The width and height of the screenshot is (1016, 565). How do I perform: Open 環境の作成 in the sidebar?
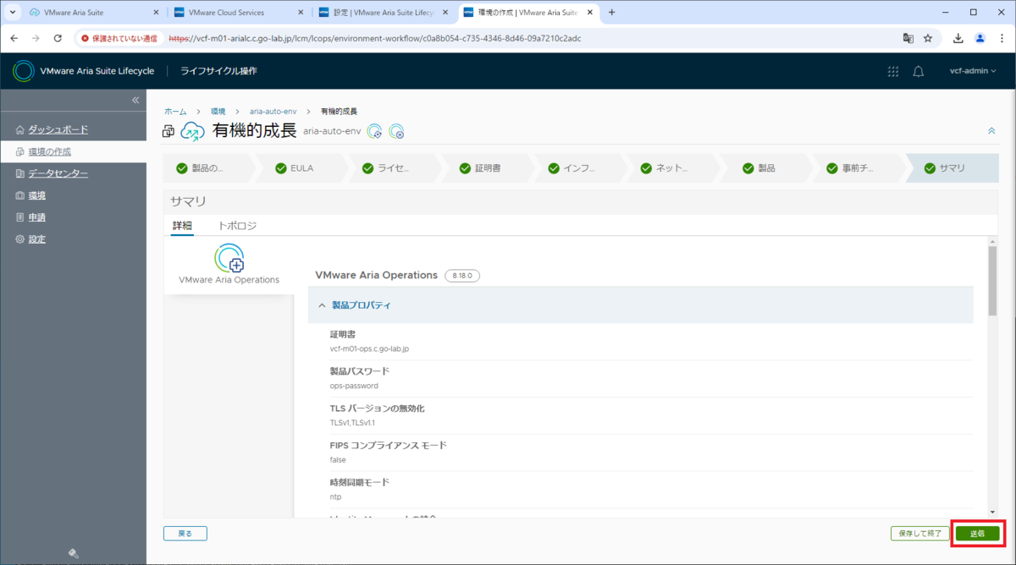pos(50,151)
